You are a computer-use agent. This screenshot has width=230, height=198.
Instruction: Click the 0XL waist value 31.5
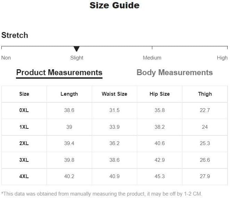coord(114,110)
